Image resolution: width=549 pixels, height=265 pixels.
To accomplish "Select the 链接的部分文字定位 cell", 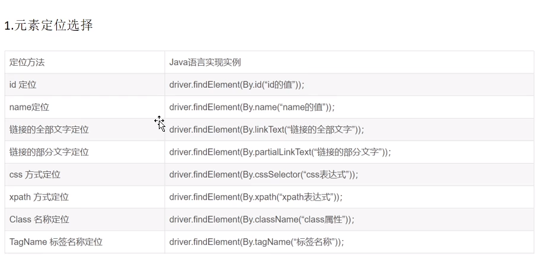I will click(x=85, y=152).
